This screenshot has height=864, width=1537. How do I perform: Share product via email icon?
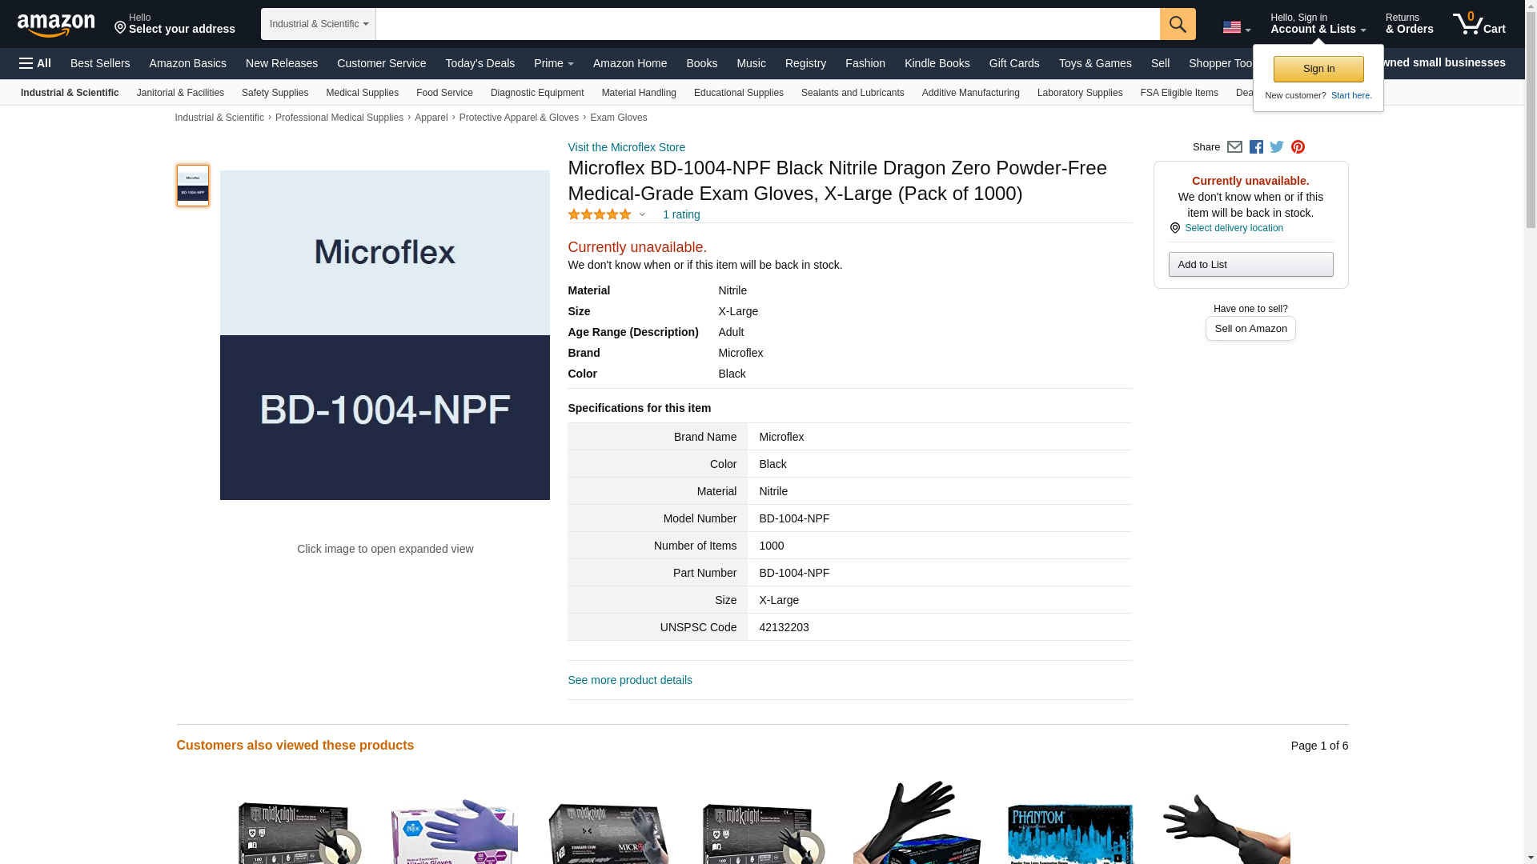pyautogui.click(x=1234, y=147)
